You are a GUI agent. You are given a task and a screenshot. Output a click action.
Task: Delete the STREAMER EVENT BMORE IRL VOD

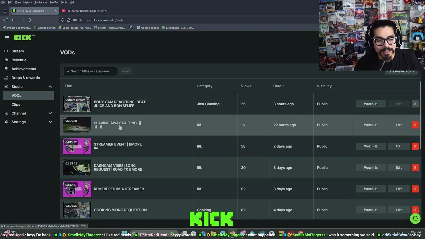415,146
